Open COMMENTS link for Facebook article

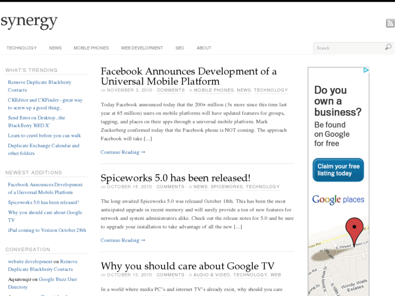coord(171,90)
